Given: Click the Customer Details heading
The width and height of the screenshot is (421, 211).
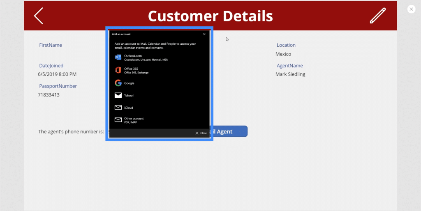Looking at the screenshot, I should tap(210, 16).
